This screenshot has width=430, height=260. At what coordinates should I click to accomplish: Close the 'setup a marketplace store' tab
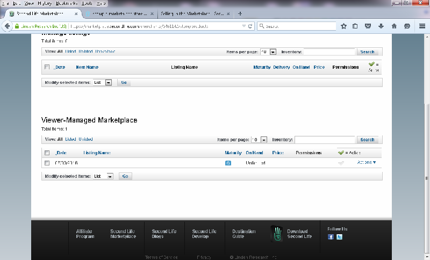click(x=152, y=13)
